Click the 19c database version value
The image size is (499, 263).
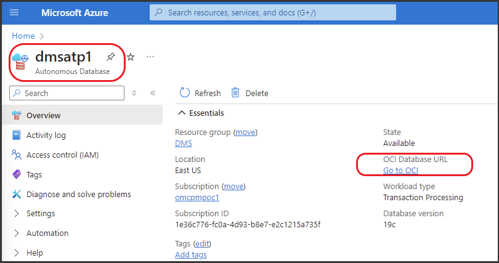(389, 225)
